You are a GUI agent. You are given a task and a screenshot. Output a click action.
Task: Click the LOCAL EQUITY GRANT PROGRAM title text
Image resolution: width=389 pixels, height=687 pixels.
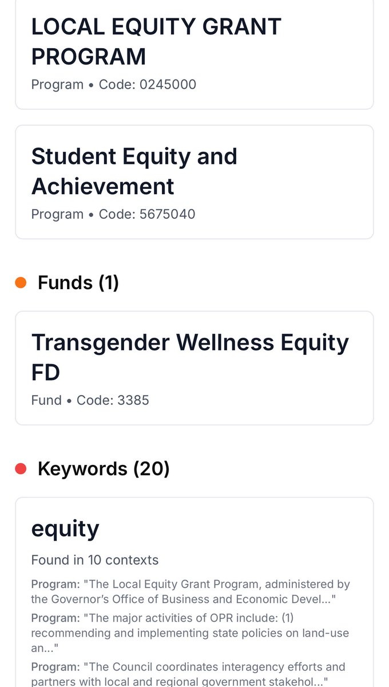(156, 42)
